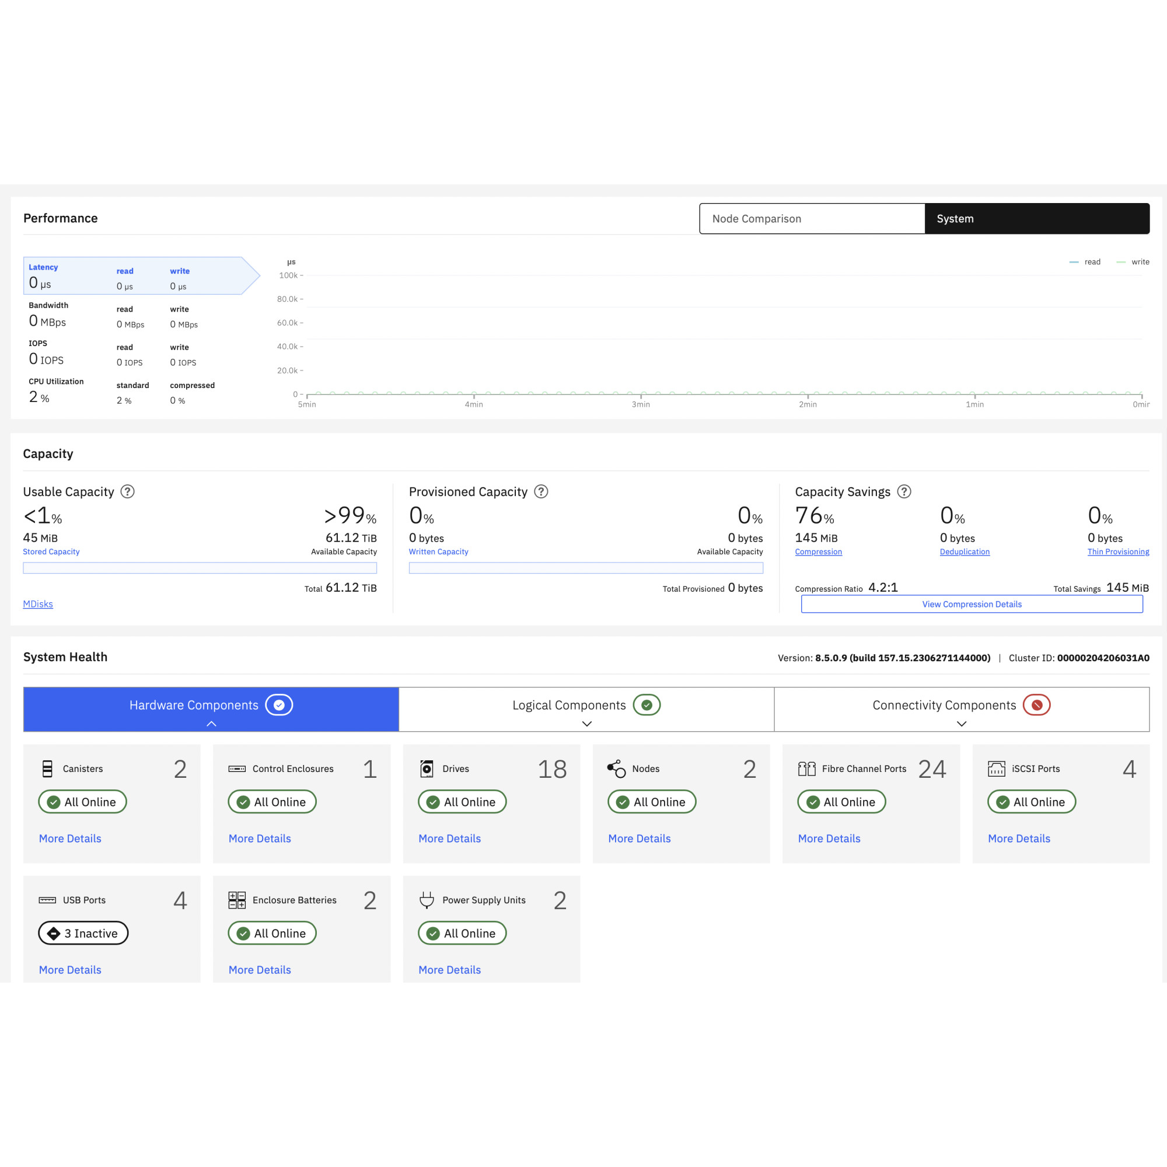Switch performance view to Node Comparison

pyautogui.click(x=811, y=219)
